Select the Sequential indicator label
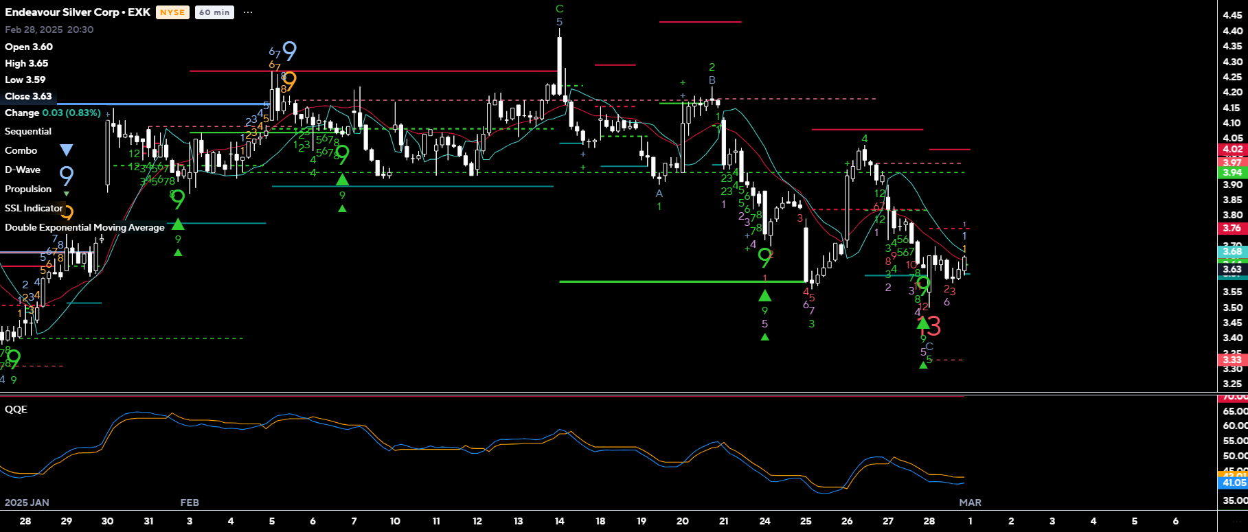 pyautogui.click(x=28, y=131)
